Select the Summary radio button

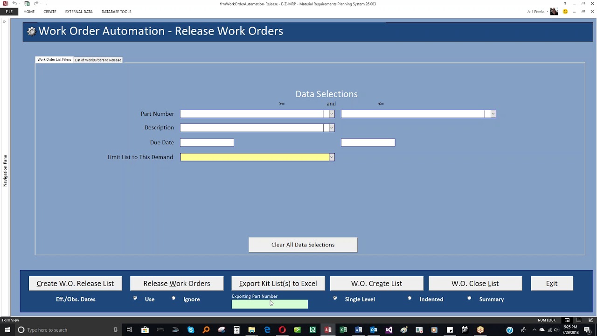coord(469,298)
